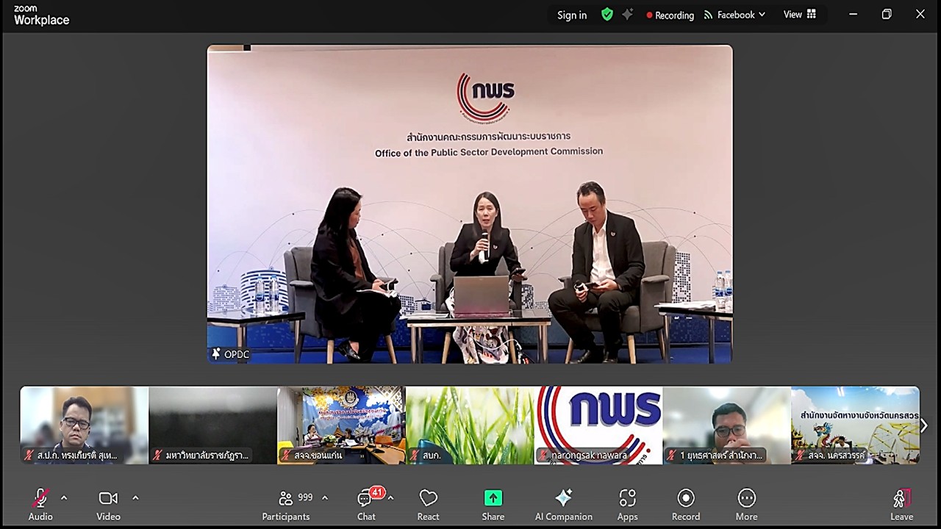Leave the meeting
The width and height of the screenshot is (941, 529).
(x=902, y=505)
